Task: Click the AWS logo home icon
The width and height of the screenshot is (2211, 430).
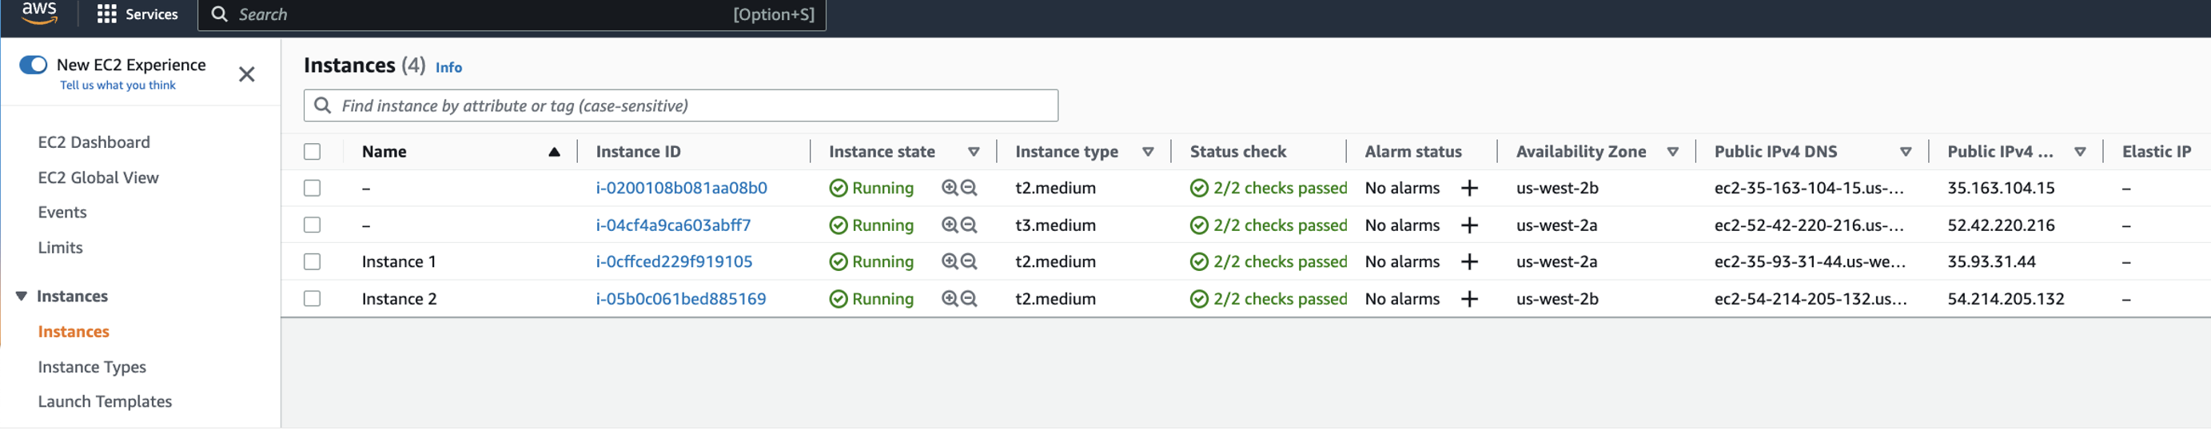Action: coord(38,12)
